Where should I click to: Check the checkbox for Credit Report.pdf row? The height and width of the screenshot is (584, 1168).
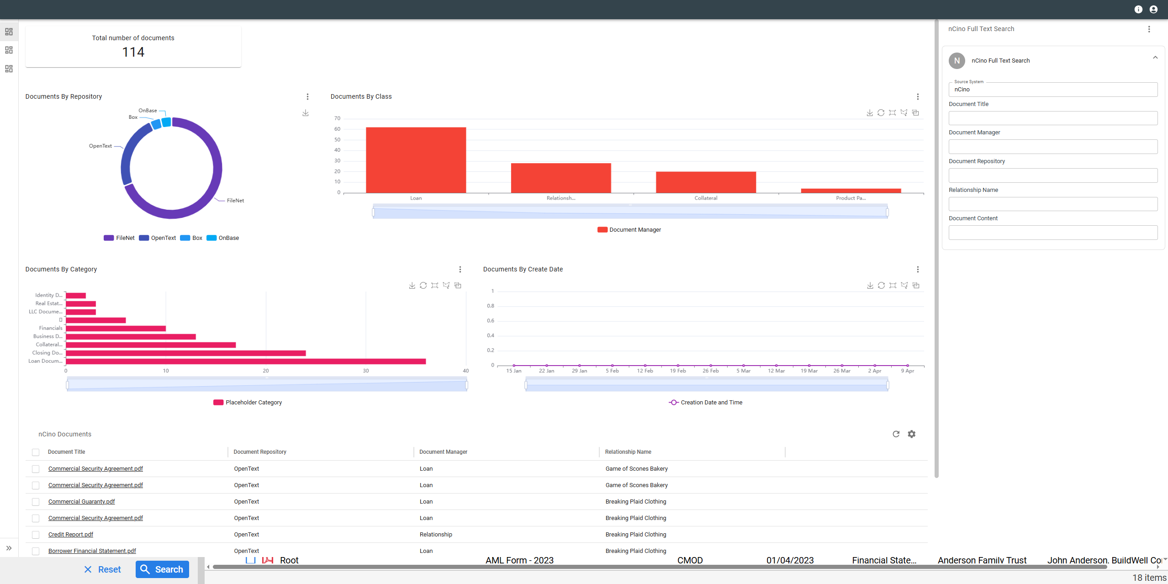tap(36, 534)
